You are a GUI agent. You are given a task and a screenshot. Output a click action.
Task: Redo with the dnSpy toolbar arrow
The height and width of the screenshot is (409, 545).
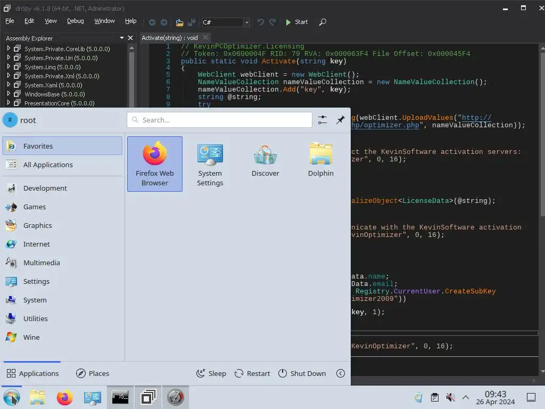pyautogui.click(x=272, y=22)
